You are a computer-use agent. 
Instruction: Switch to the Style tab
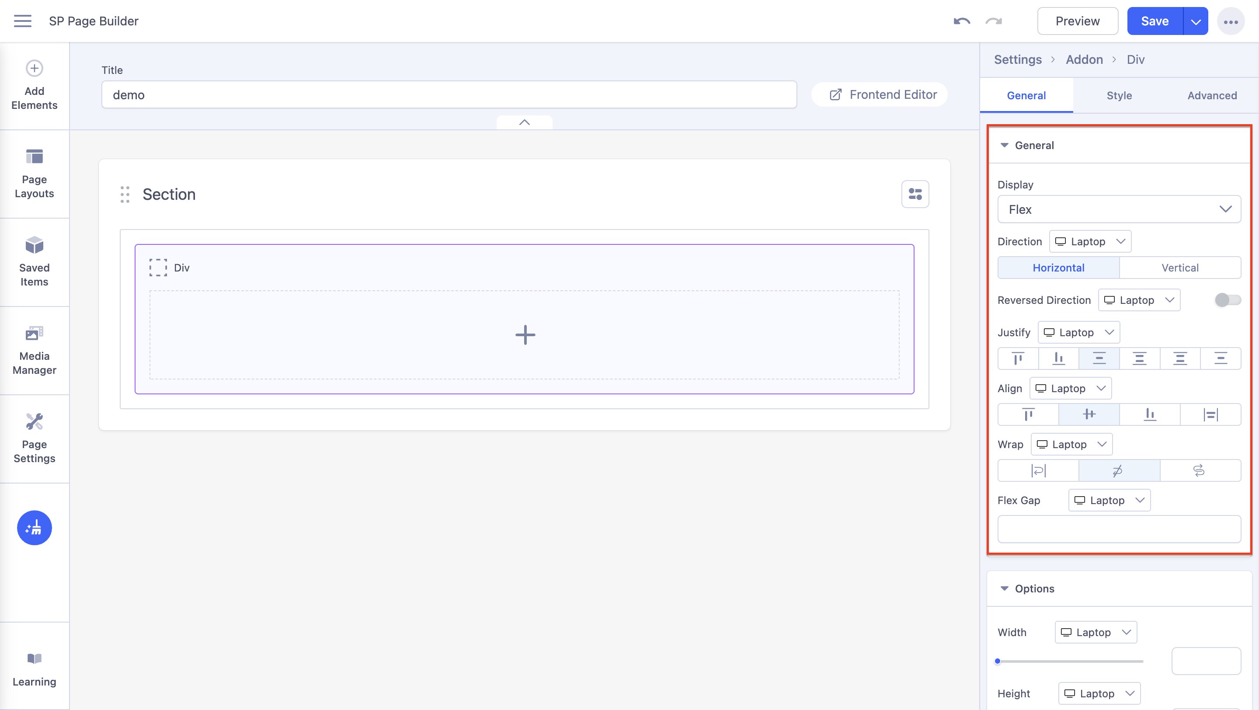click(1119, 95)
